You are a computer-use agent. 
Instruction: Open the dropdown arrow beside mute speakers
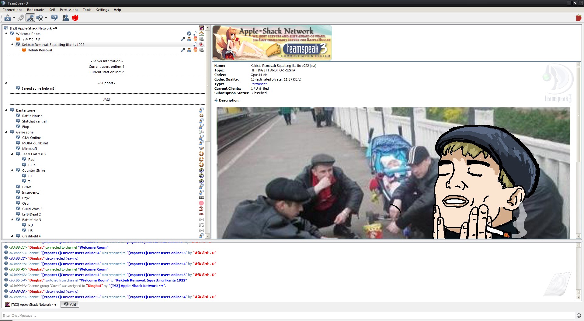46,18
